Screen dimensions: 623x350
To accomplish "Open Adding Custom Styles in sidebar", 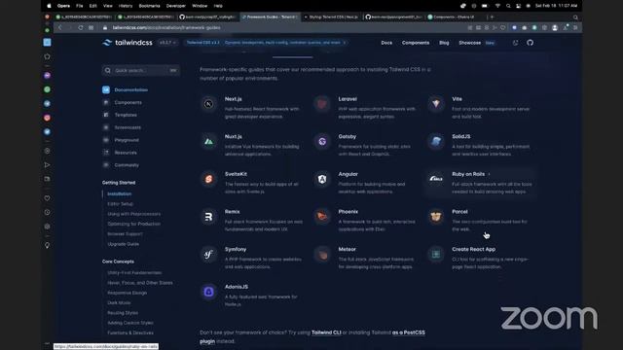I will click(130, 323).
